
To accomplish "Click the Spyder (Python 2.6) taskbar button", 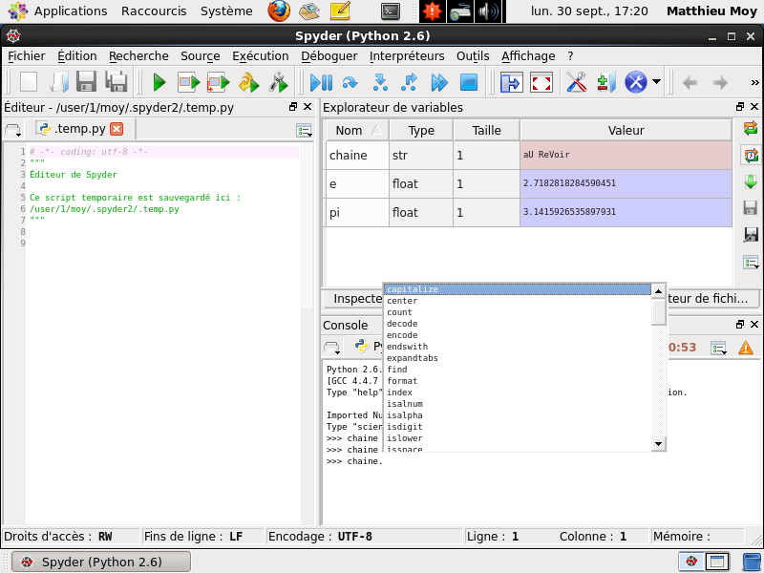I will (x=101, y=562).
